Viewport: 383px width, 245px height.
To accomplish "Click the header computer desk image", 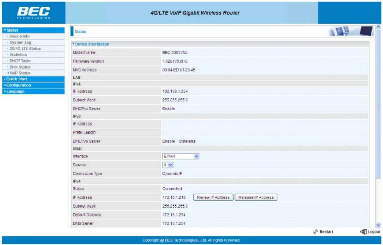I will click(x=351, y=31).
